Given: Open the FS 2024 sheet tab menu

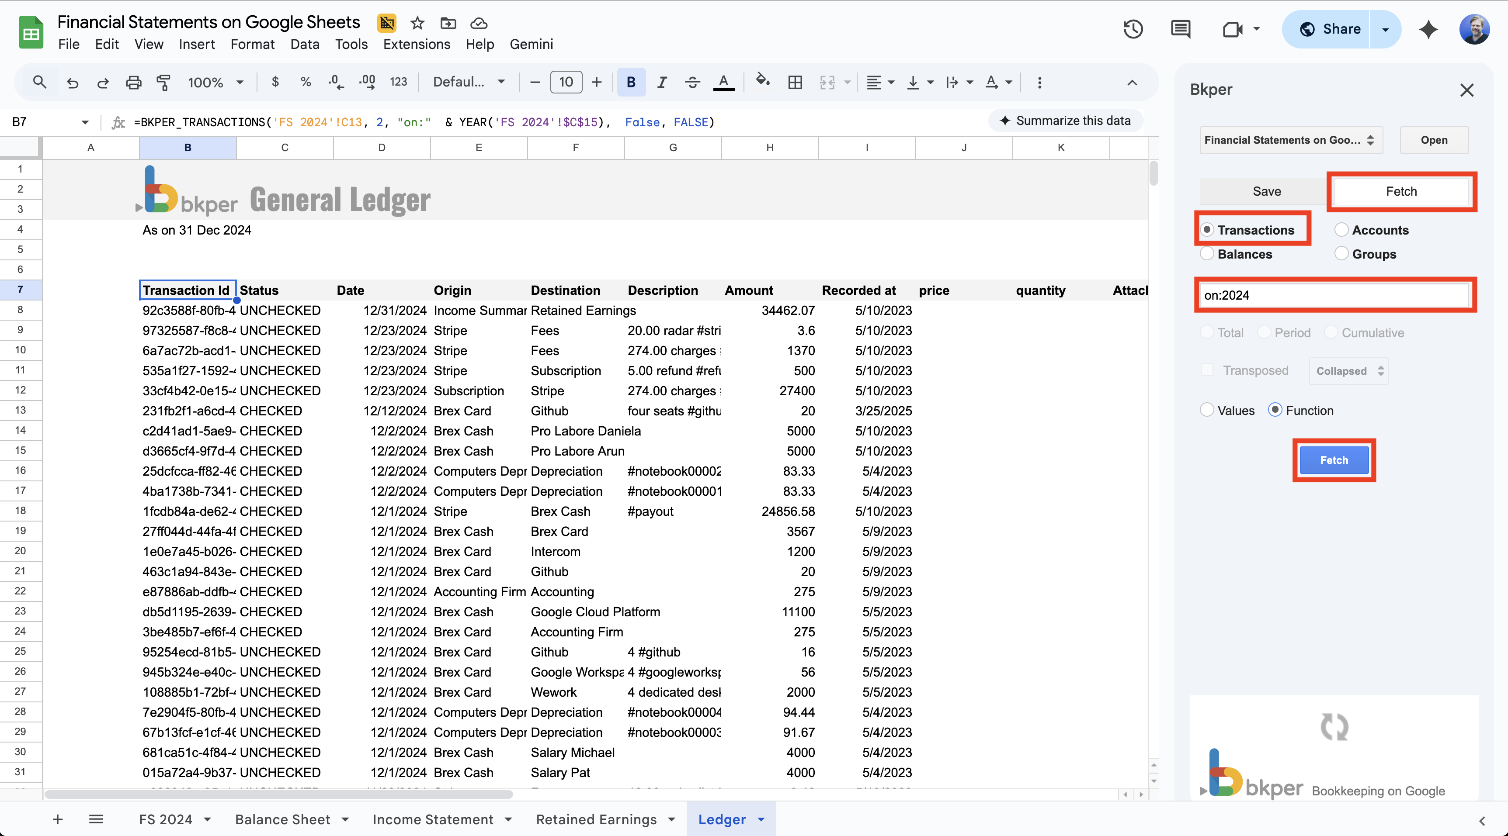Looking at the screenshot, I should [208, 819].
